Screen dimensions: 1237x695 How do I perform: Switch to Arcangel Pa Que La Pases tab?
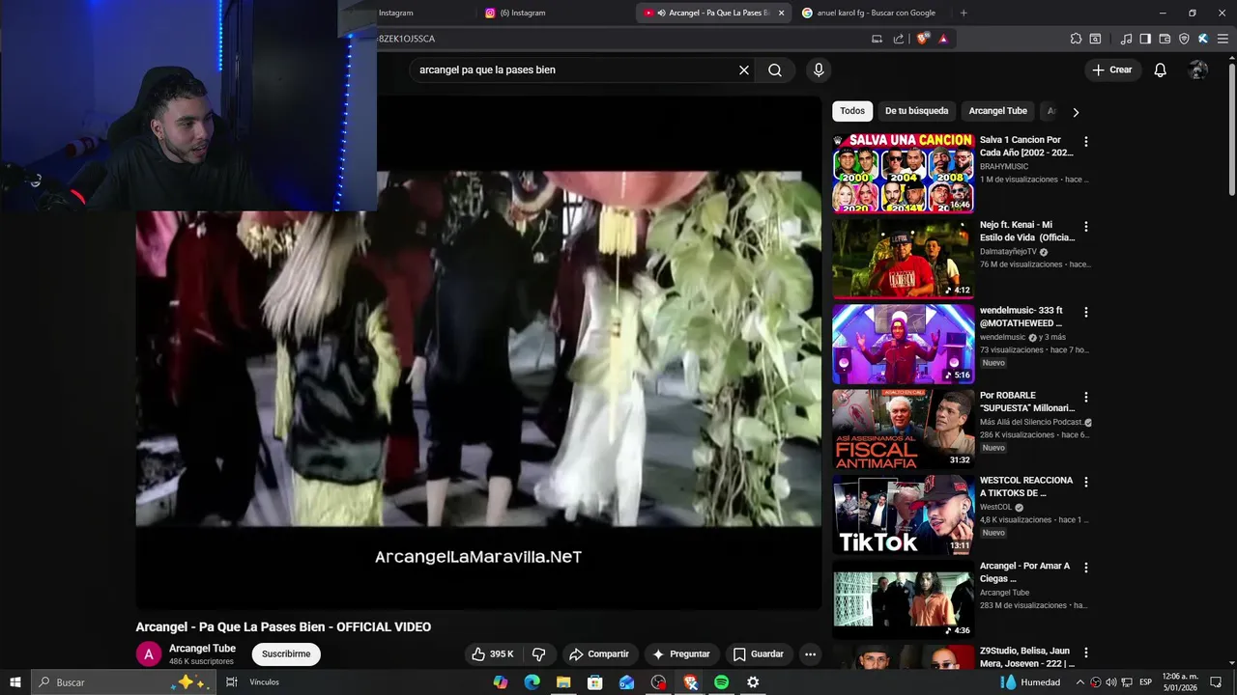point(712,13)
